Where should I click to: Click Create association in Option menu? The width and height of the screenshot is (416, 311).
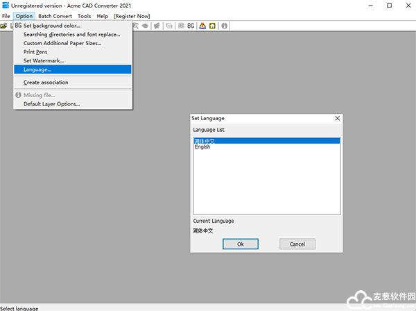point(73,83)
